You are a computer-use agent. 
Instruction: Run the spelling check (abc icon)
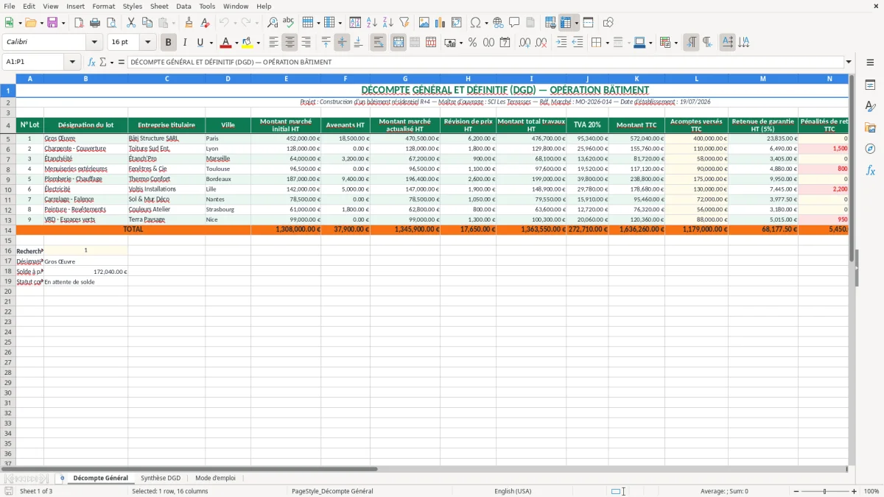coord(288,23)
